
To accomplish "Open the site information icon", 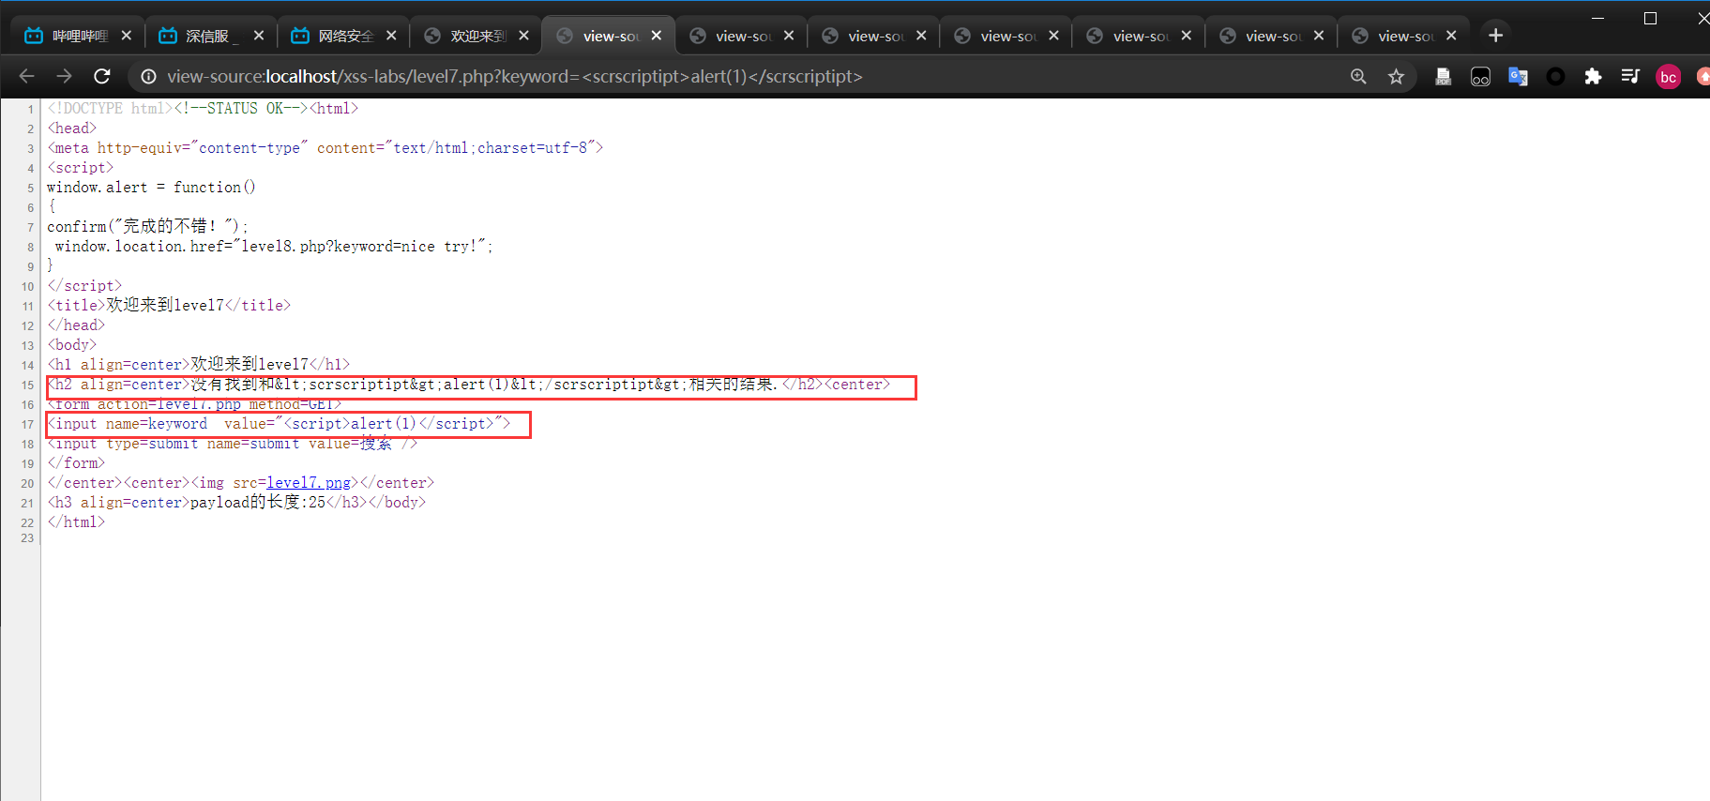I will pos(148,76).
